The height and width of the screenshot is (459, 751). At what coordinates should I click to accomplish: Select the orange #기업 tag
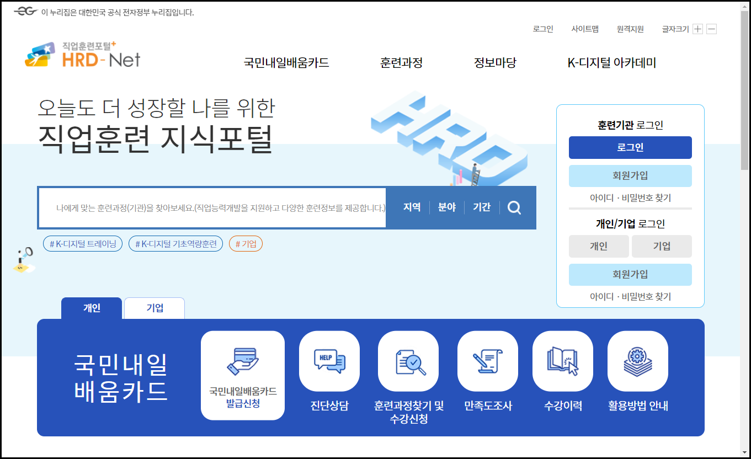coord(246,244)
